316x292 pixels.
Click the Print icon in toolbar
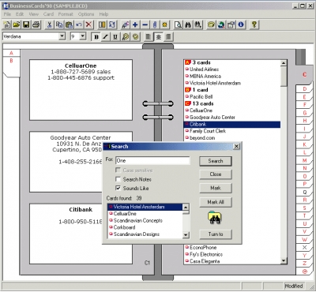[x=36, y=24]
